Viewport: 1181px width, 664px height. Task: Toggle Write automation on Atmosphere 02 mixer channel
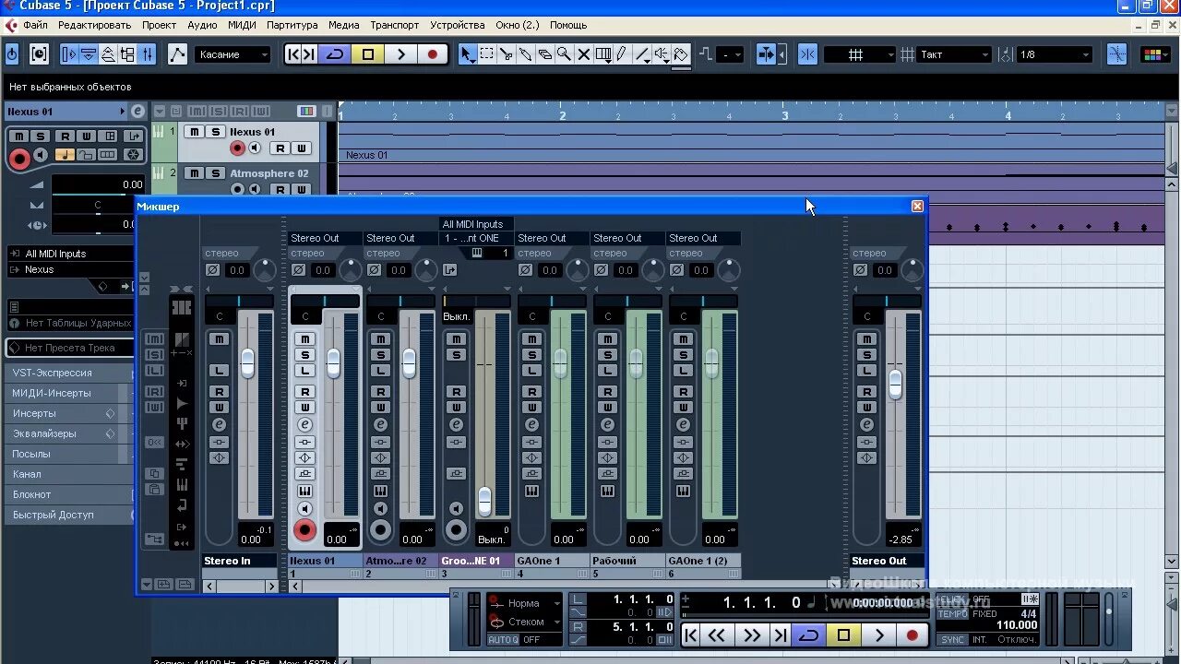[380, 408]
